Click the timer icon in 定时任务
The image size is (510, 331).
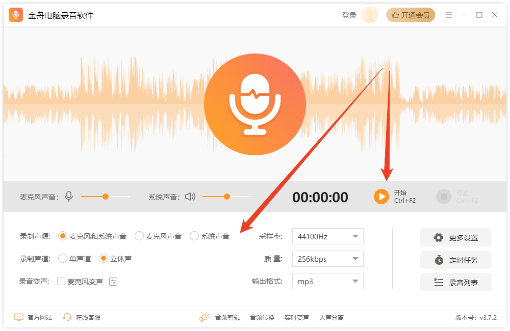(x=439, y=260)
